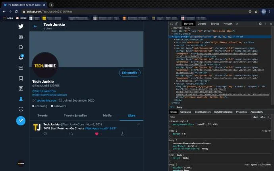This screenshot has width=274, height=171.
Task: Open DevTools more options menu
Action: click(266, 24)
